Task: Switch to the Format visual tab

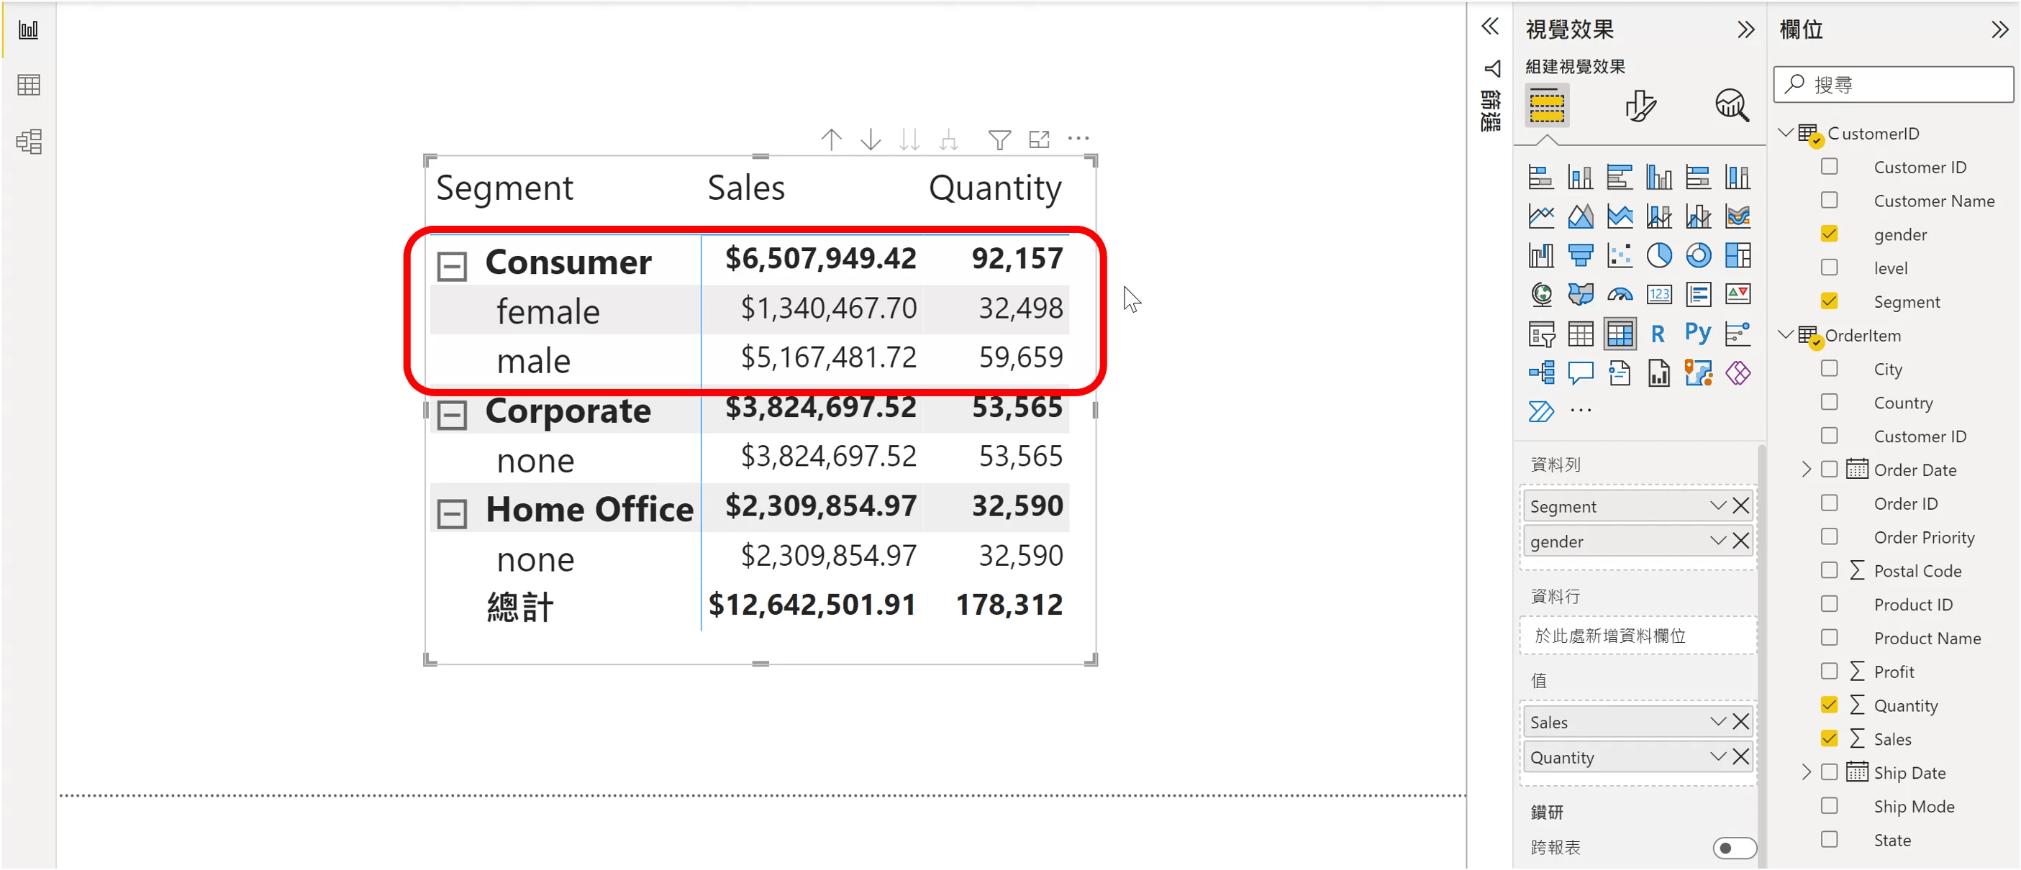Action: click(x=1640, y=106)
